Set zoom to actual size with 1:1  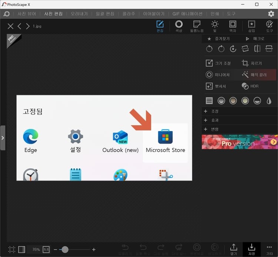coord(46,250)
